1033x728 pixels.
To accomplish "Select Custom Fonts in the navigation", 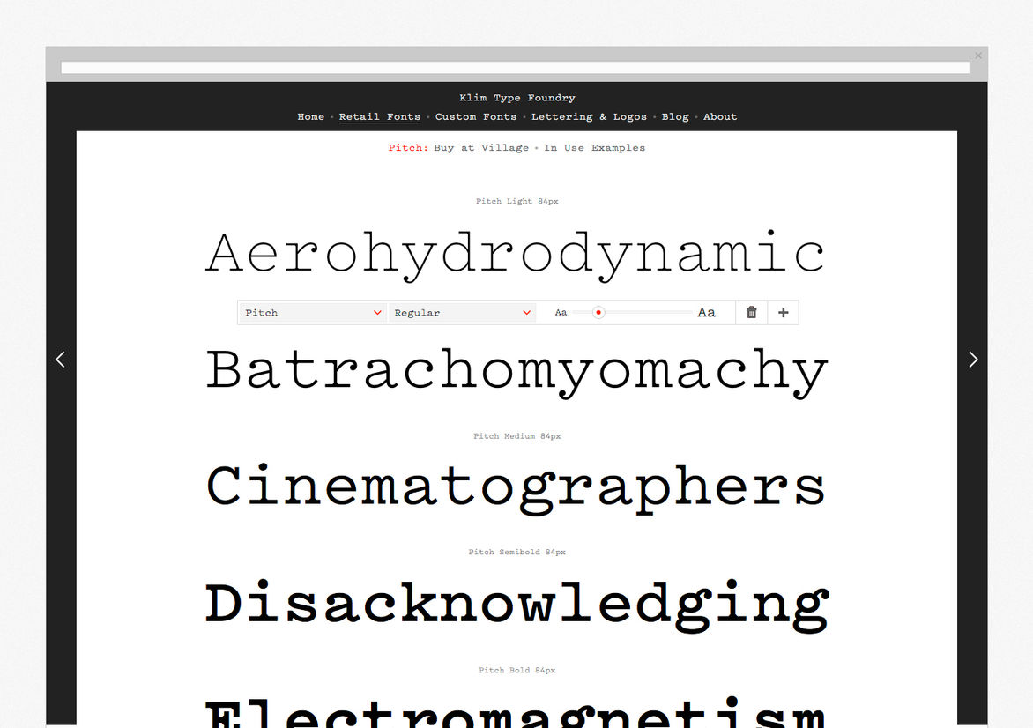I will coord(475,116).
